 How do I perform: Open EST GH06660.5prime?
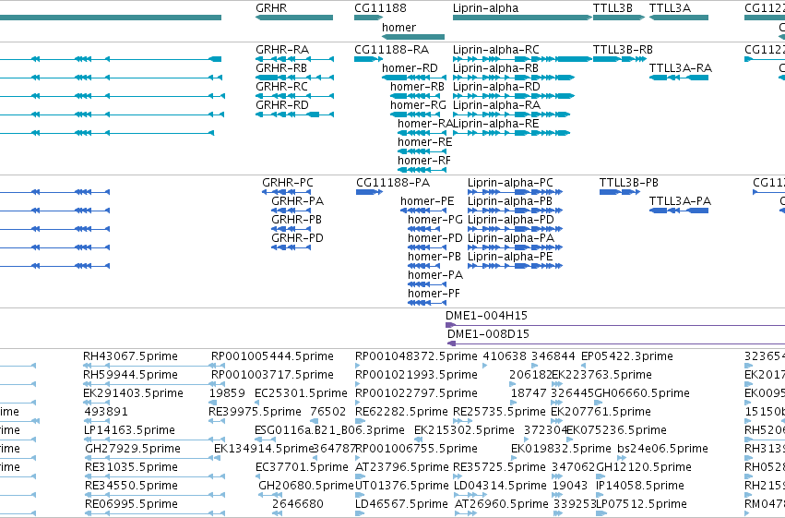point(642,393)
